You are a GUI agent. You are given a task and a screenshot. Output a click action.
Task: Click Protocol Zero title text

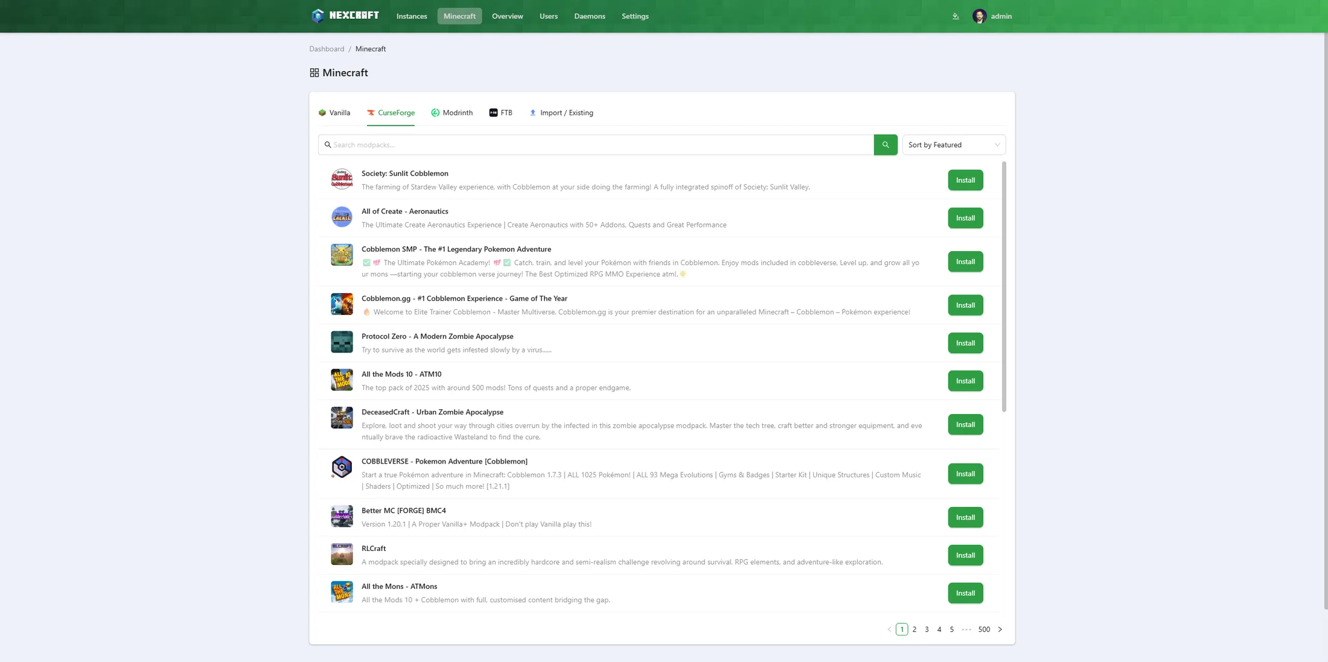click(x=438, y=337)
